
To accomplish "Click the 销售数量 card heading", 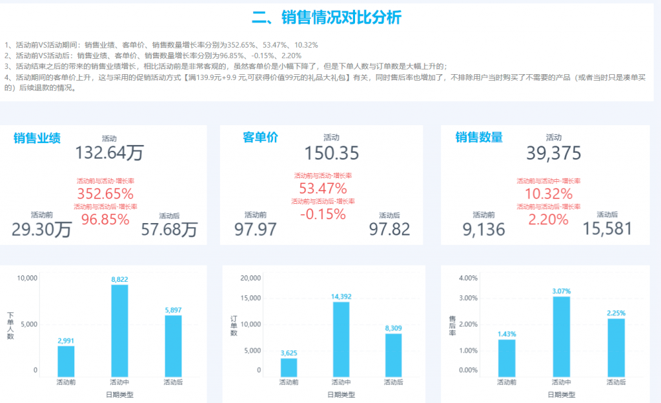I will 479,137.
